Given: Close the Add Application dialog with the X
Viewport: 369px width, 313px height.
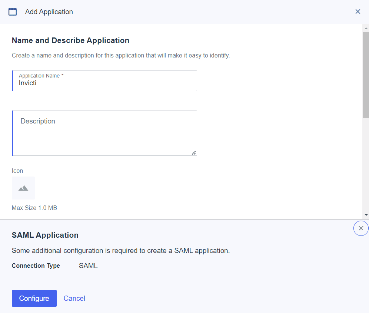Looking at the screenshot, I should click(358, 11).
